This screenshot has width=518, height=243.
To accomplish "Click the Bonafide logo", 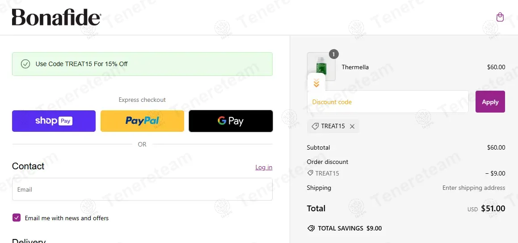I will 56,17.
